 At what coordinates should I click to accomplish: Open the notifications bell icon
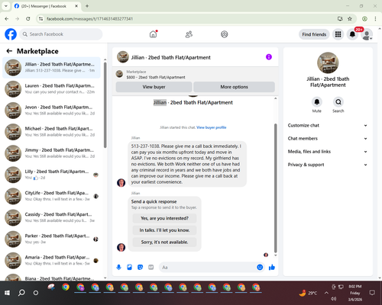pyautogui.click(x=352, y=34)
